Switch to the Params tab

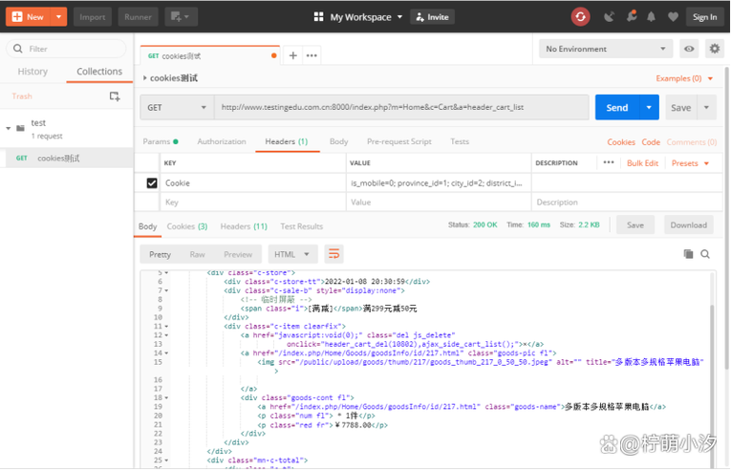tap(160, 141)
